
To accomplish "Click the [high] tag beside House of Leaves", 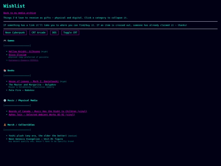I will (63, 82).
